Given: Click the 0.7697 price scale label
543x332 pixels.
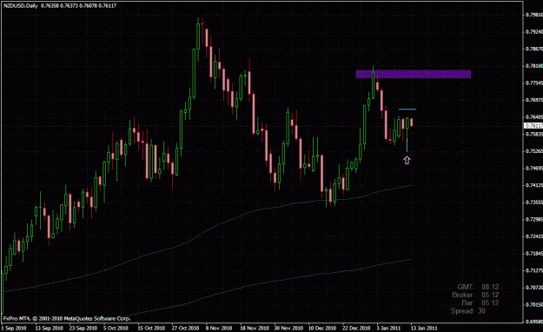Looking at the screenshot, I should point(534,100).
